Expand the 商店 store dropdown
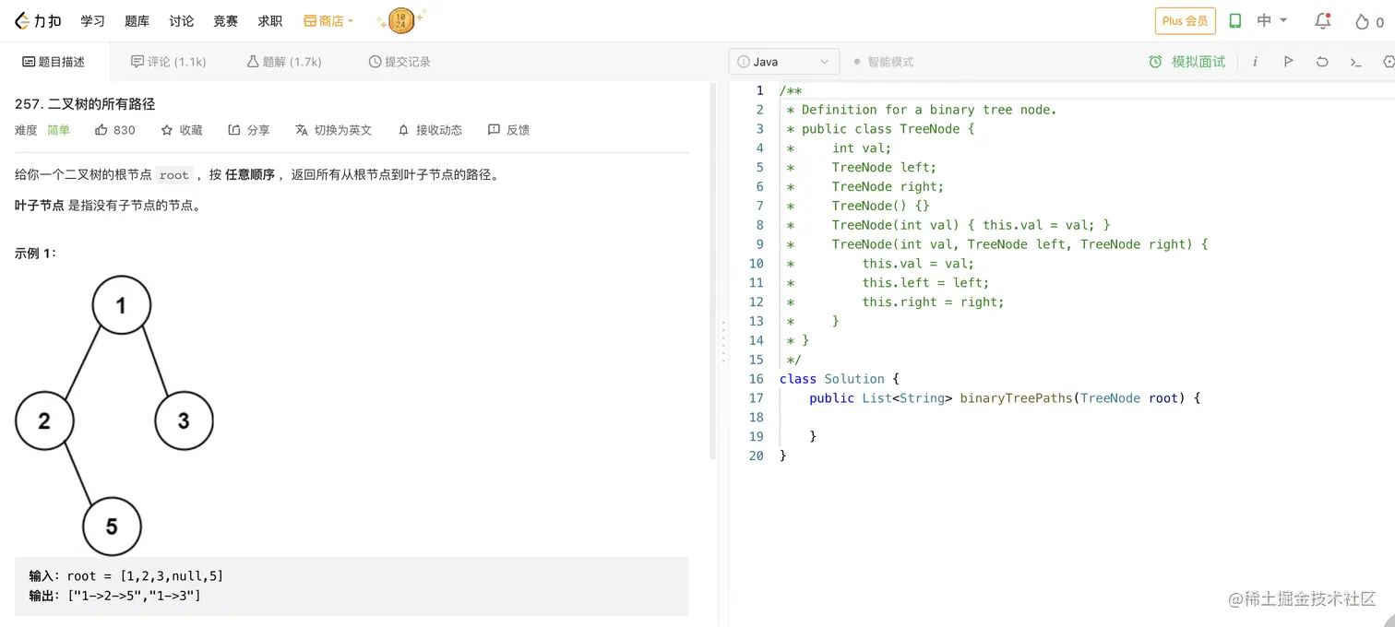 (328, 20)
